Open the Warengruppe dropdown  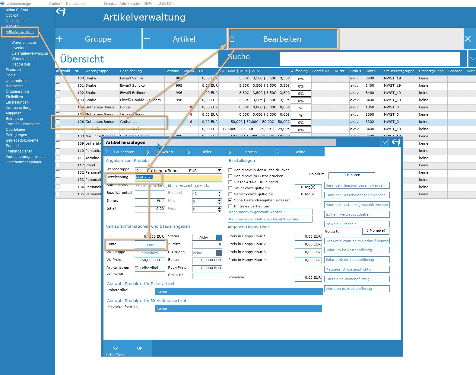219,170
